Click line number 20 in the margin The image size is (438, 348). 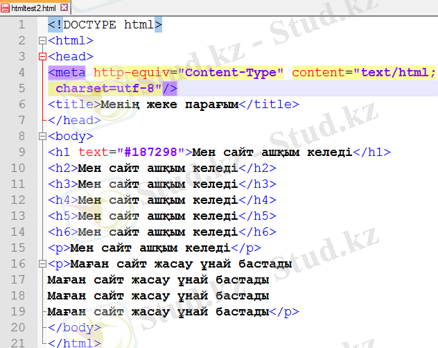click(18, 328)
